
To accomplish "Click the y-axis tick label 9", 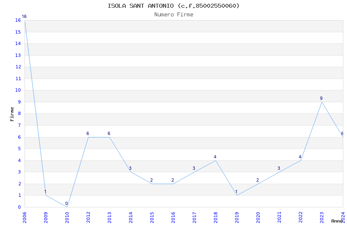I will [x=20, y=102].
